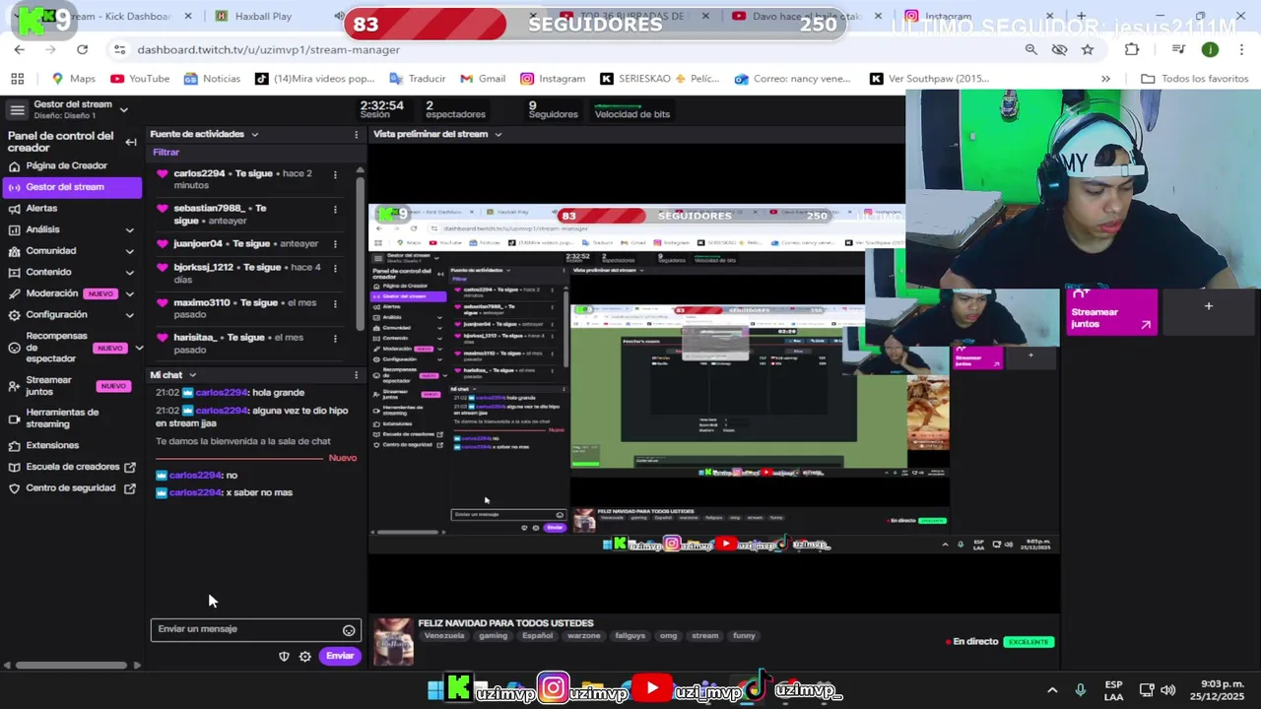Viewport: 1261px width, 709px height.
Task: Click the warzone stream tag
Action: point(583,636)
